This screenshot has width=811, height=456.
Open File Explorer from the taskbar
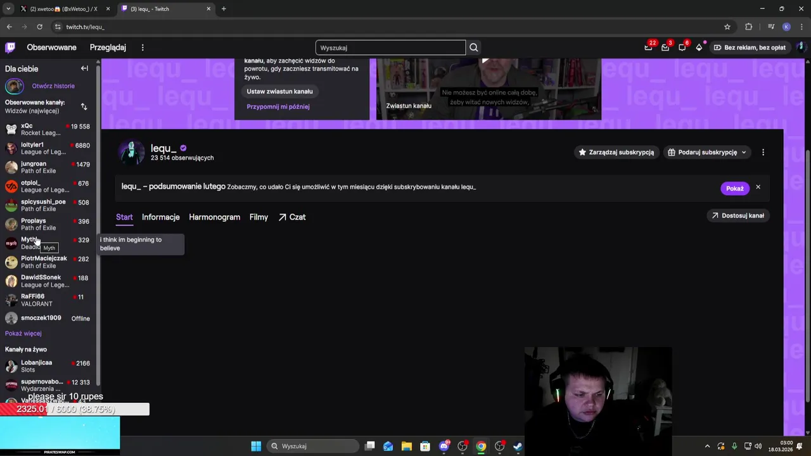pos(407,446)
